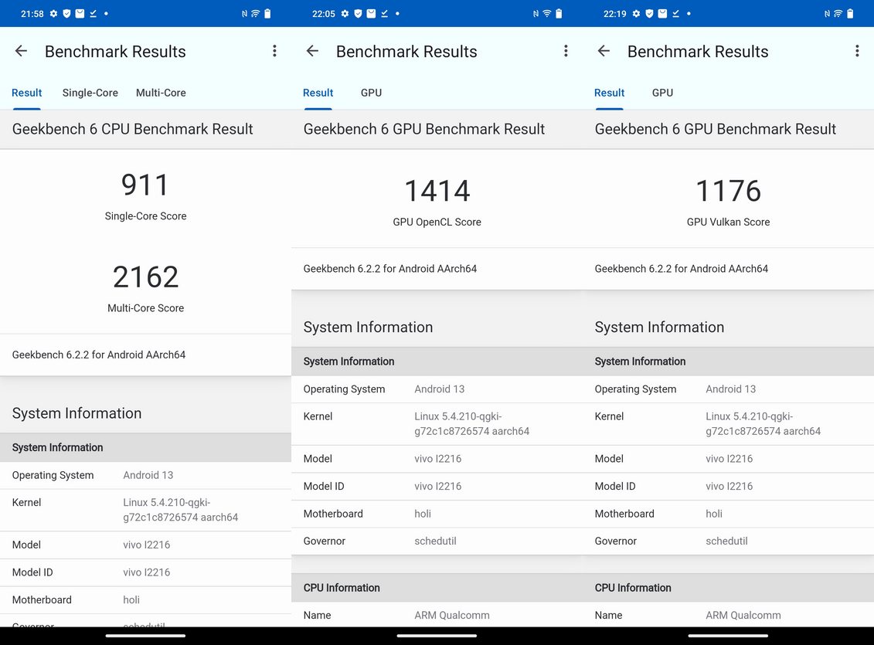Screen dimensions: 874x645
Task: Open overflow menu on Vulkan results screen
Action: point(857,51)
